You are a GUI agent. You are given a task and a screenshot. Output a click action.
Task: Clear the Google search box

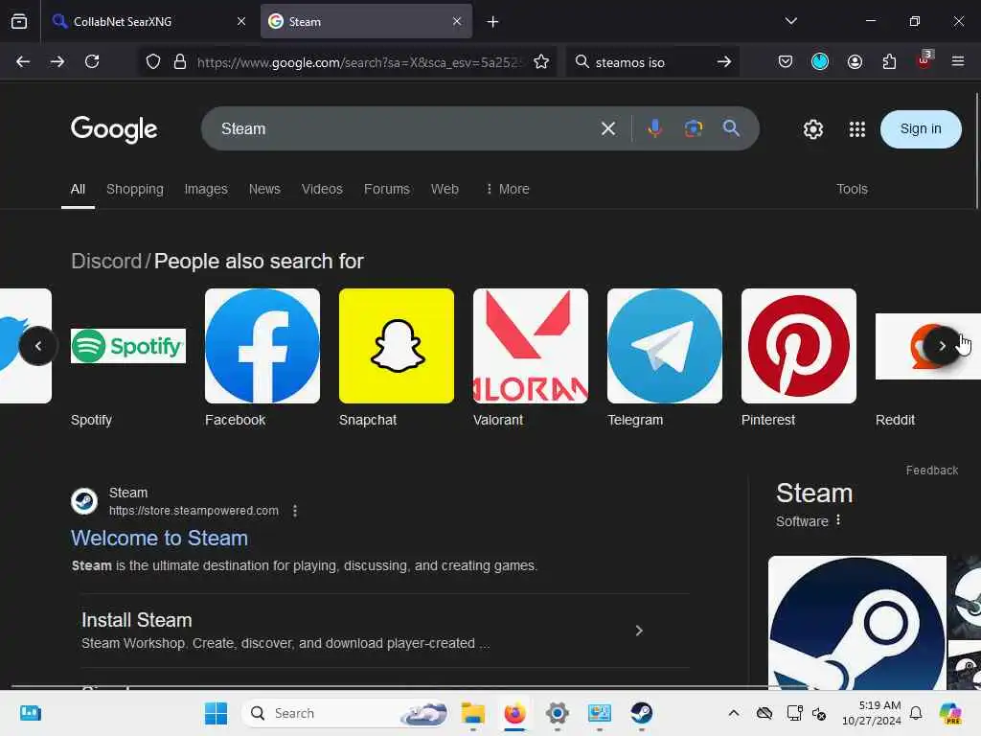click(608, 129)
